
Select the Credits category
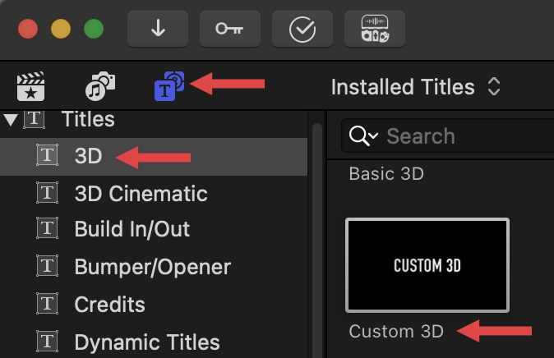click(x=109, y=305)
